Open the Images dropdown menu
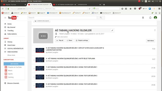 [x=41, y=13]
